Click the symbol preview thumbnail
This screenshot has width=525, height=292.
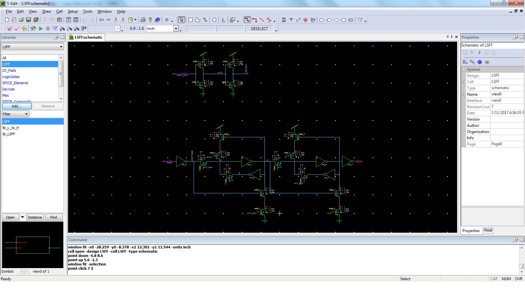(32, 245)
